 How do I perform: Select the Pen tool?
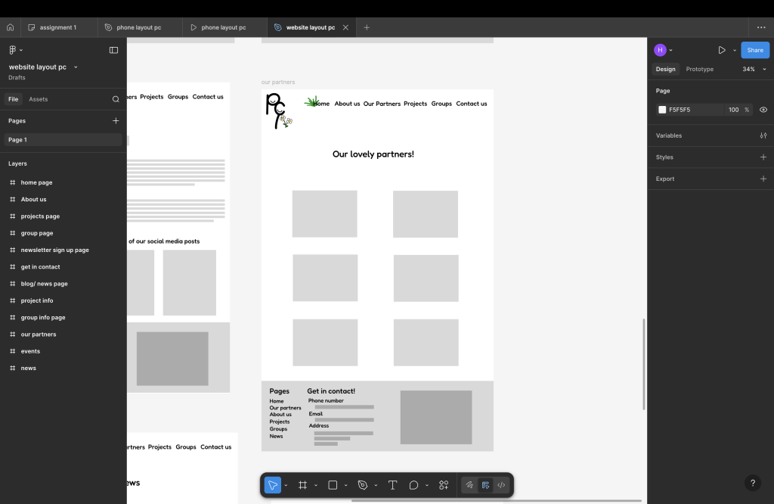tap(363, 485)
